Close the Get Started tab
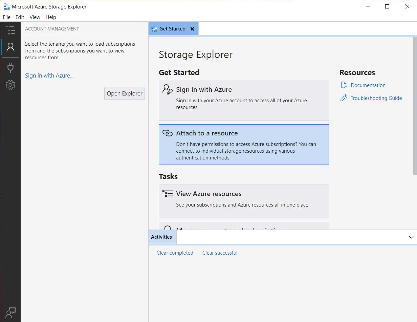Image resolution: width=417 pixels, height=322 pixels. tap(192, 29)
